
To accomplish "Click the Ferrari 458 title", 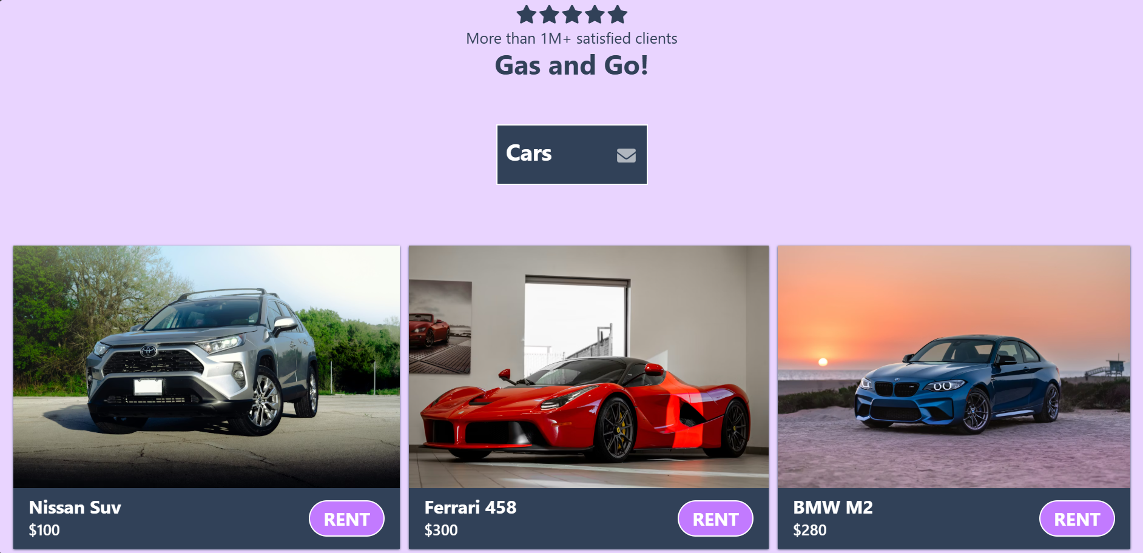I will 470,507.
